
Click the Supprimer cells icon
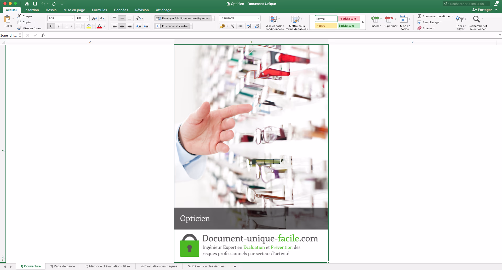[389, 19]
